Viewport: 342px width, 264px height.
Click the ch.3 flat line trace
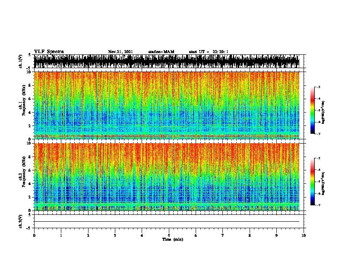pyautogui.click(x=167, y=222)
